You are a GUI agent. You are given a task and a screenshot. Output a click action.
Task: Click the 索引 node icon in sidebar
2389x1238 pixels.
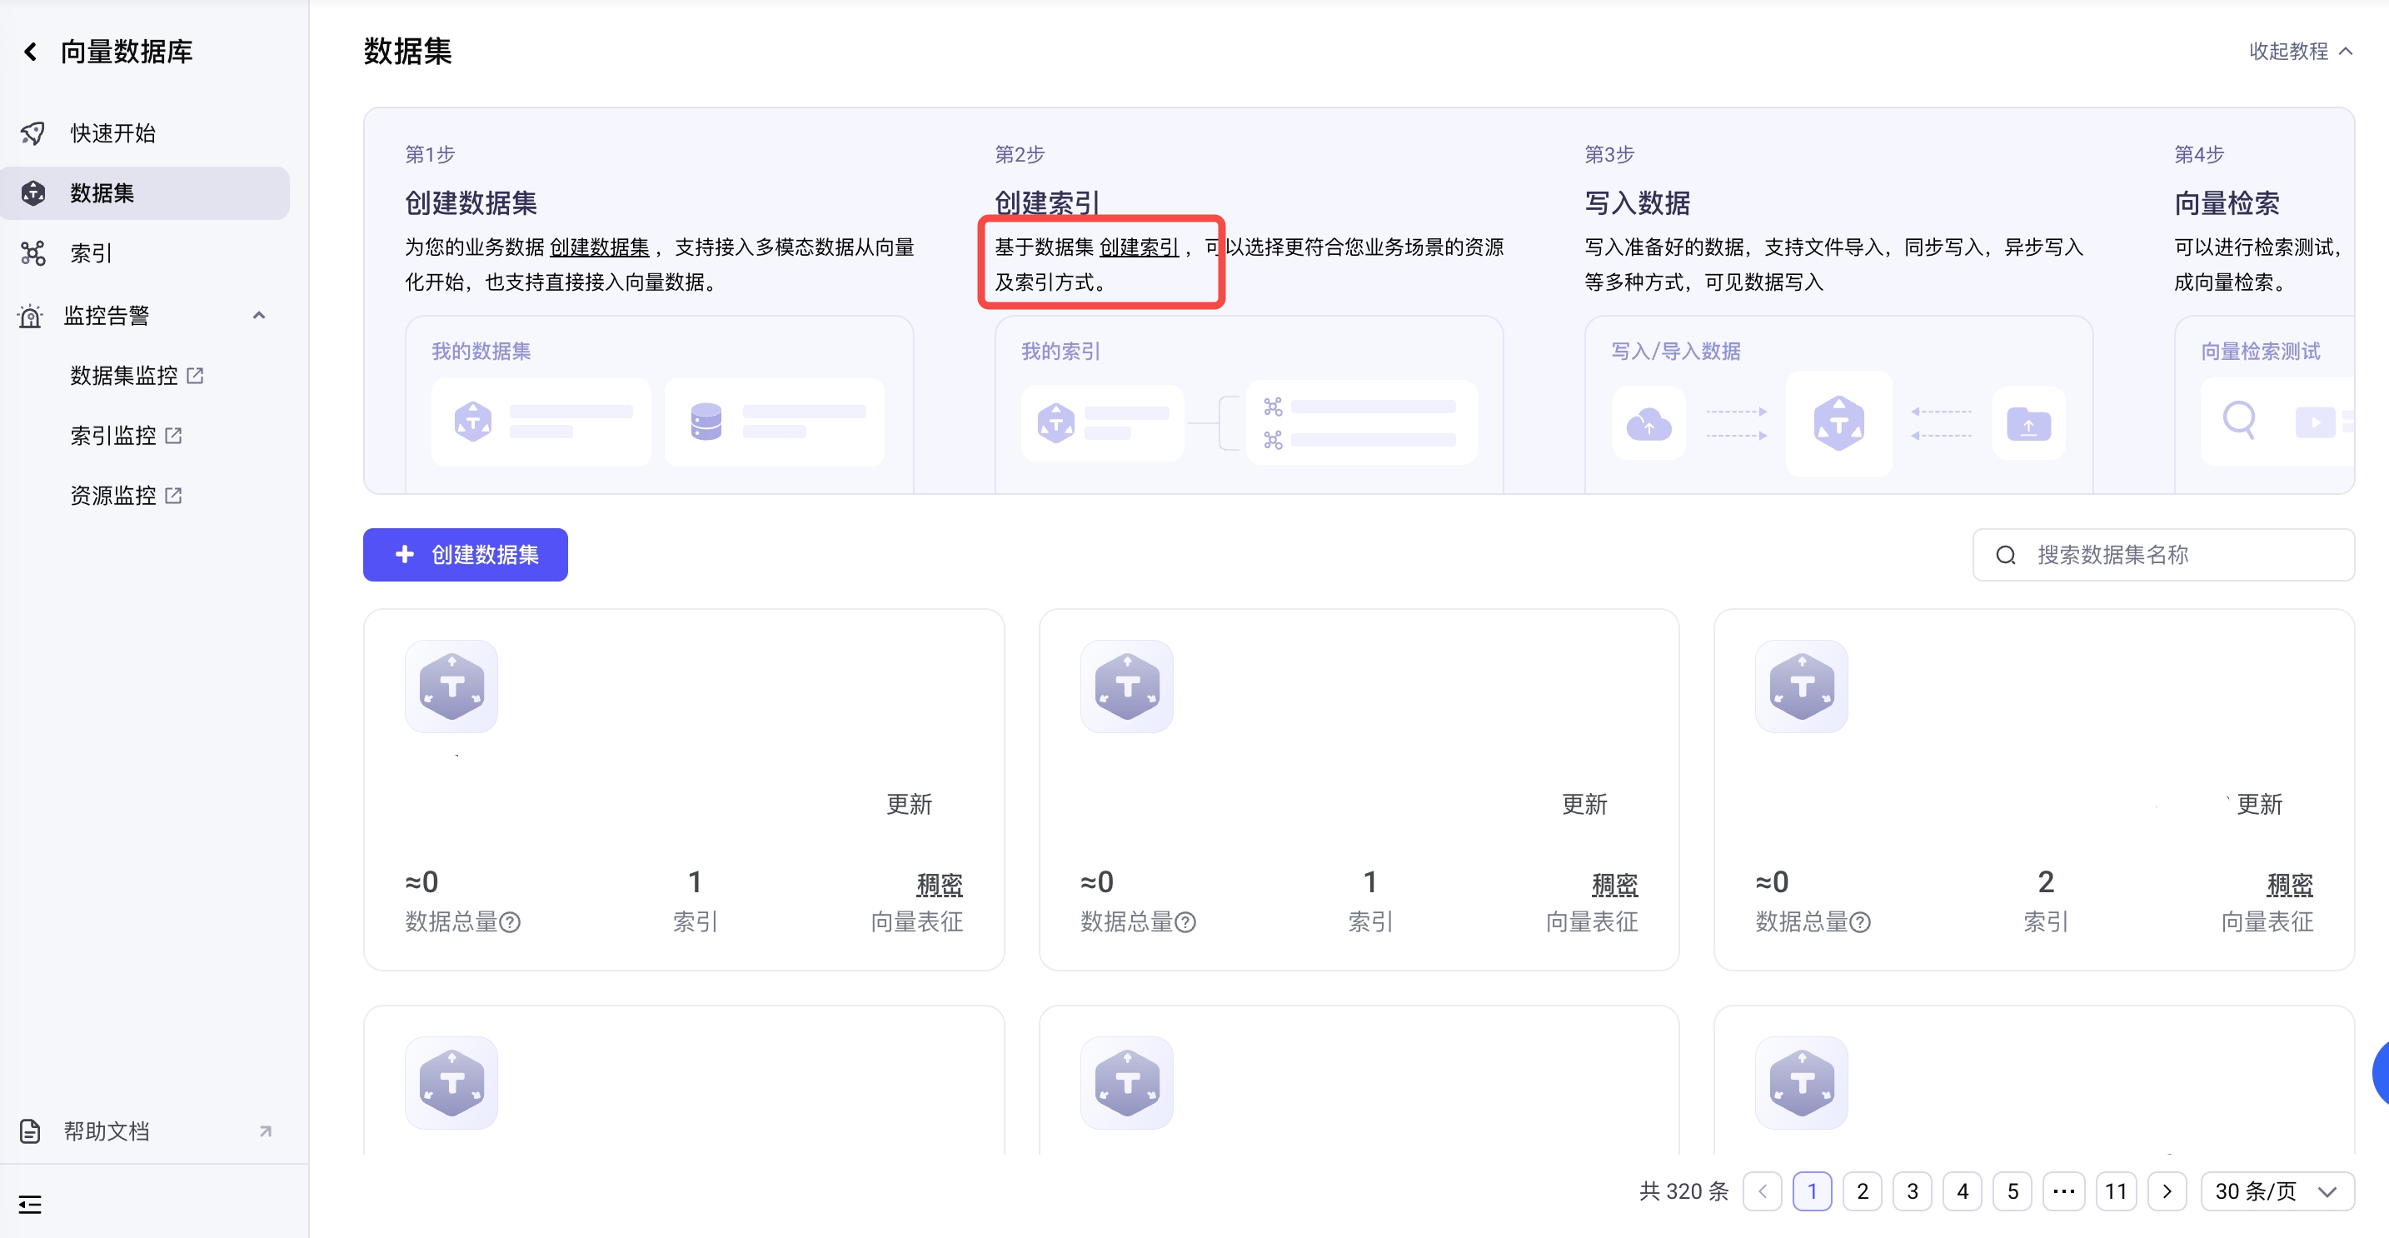pos(32,253)
